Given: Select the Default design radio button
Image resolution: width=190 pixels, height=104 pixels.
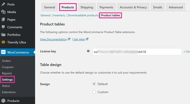Looking at the screenshot, I should coord(94,84).
